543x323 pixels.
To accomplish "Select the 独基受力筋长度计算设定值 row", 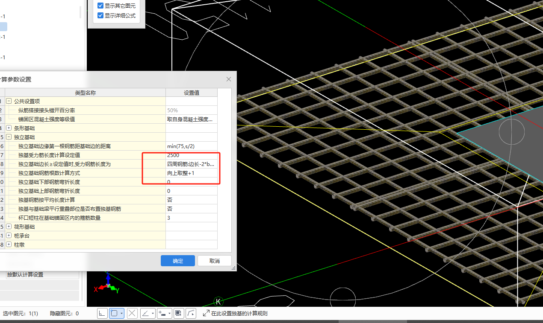I will click(x=109, y=155).
